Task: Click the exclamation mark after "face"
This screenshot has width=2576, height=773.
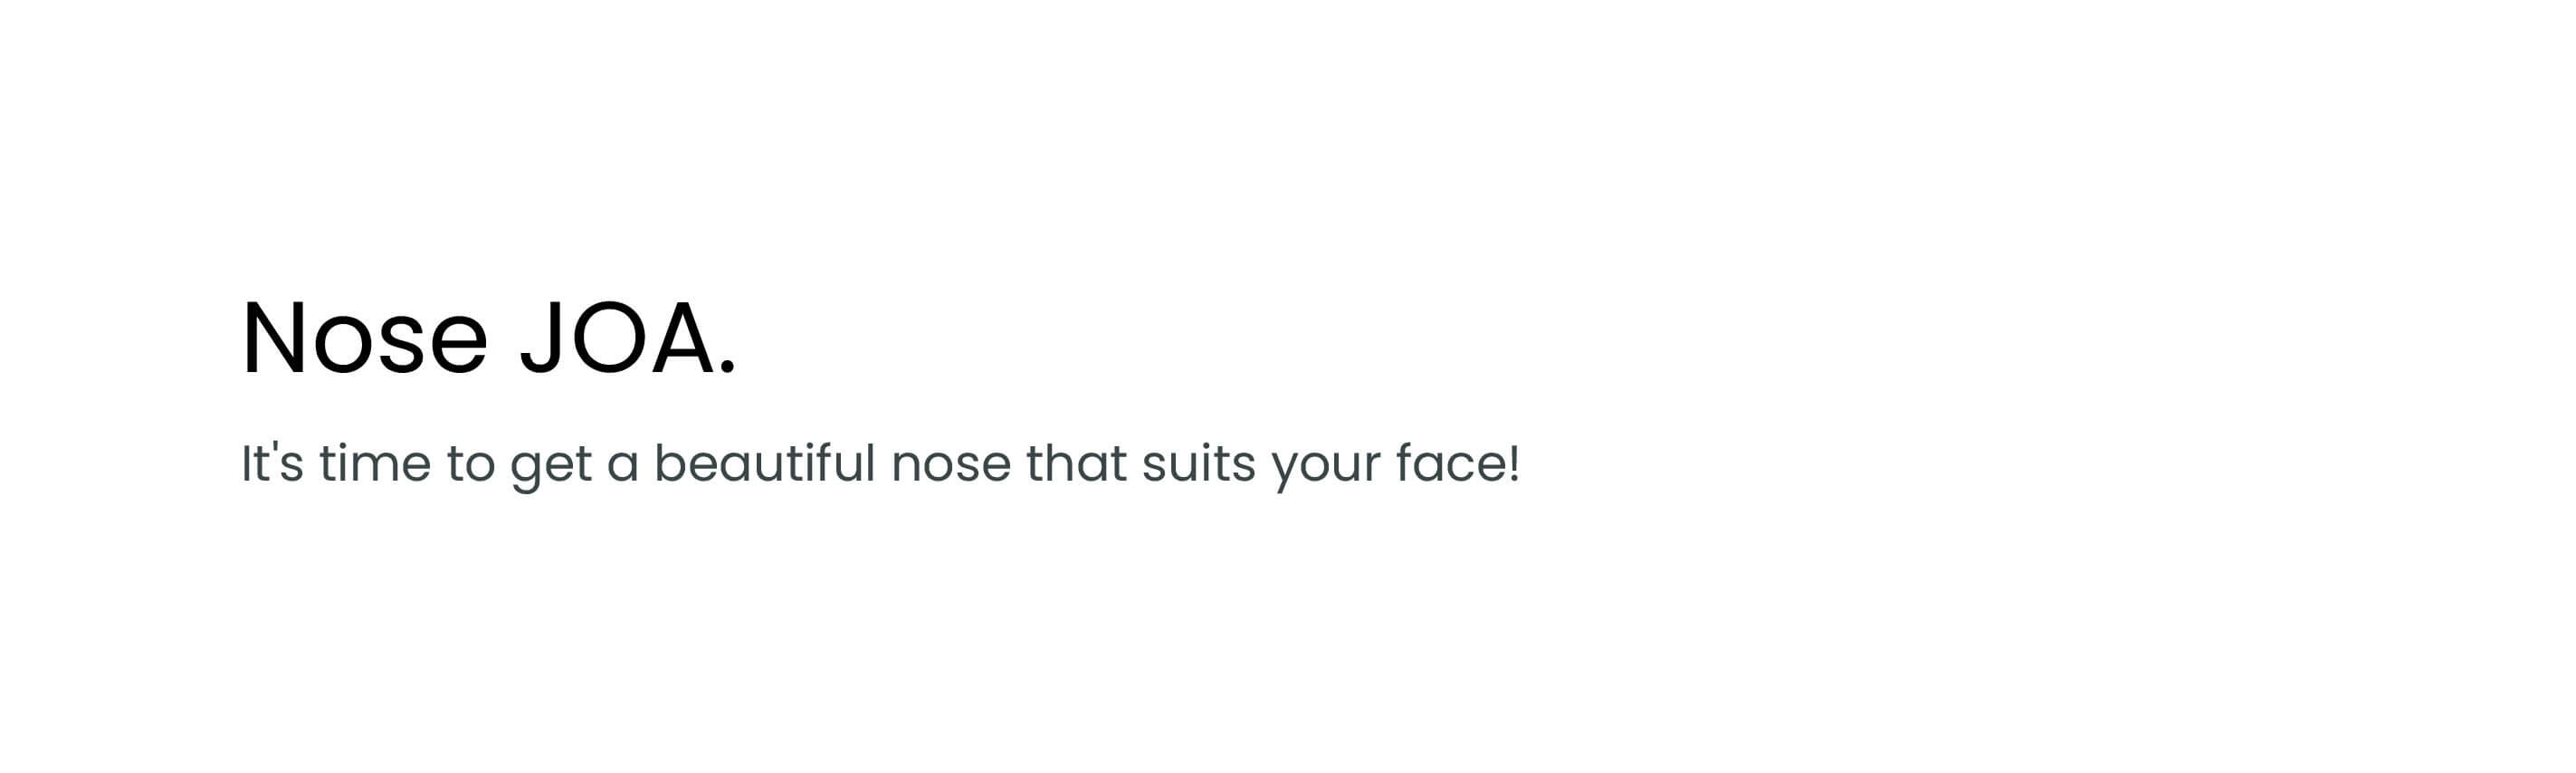Action: [1515, 463]
